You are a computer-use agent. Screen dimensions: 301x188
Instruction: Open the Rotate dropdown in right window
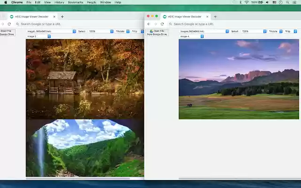pyautogui.click(x=275, y=31)
